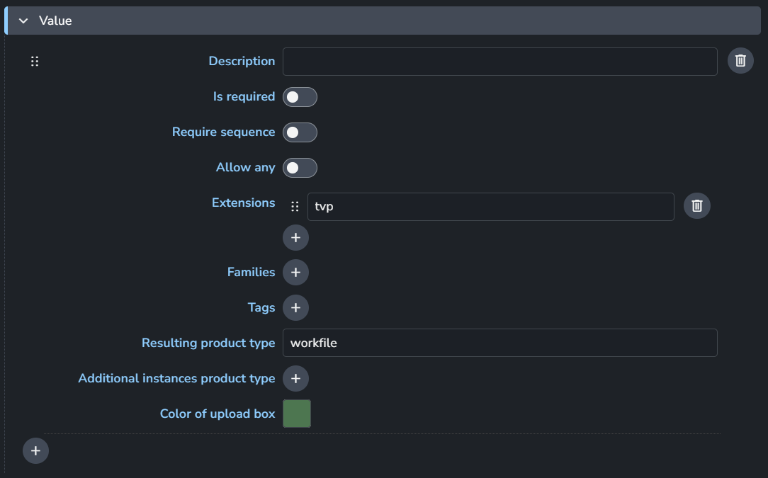The image size is (768, 478).
Task: Click the Additional instances product type label
Action: 176,378
